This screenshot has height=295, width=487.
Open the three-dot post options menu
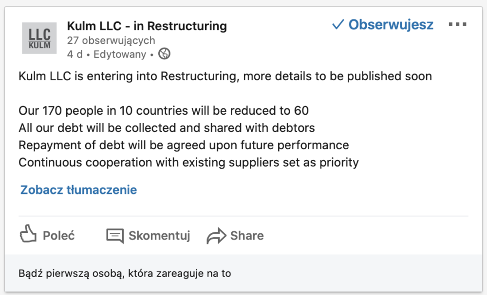click(x=457, y=24)
